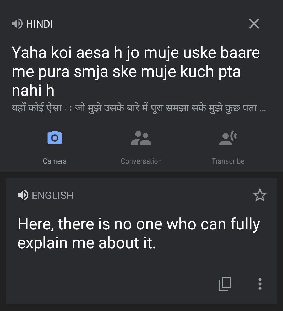This screenshot has width=283, height=311.
Task: Tap the HINDI source language label
Action: pos(40,24)
